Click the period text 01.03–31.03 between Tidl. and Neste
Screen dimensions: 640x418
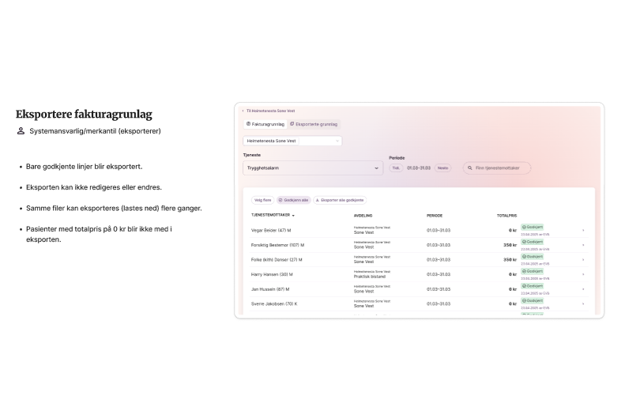[x=418, y=168]
